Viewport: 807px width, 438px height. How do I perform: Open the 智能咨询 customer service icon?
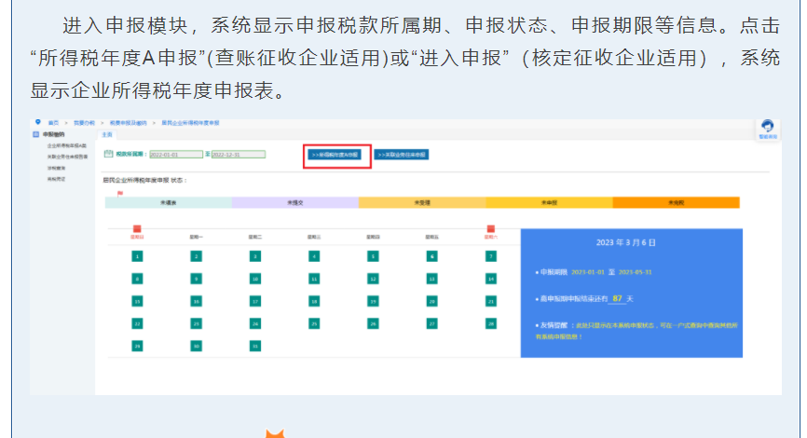767,130
